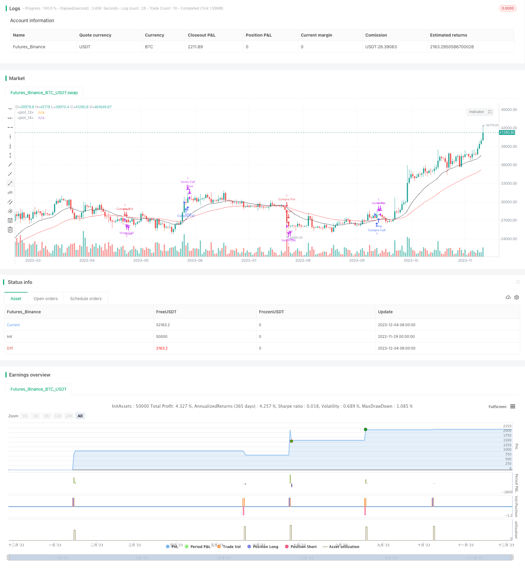This screenshot has height=569, width=525.
Task: Select the Futures_Binance_BTC_USDT earnings tab
Action: click(38, 389)
